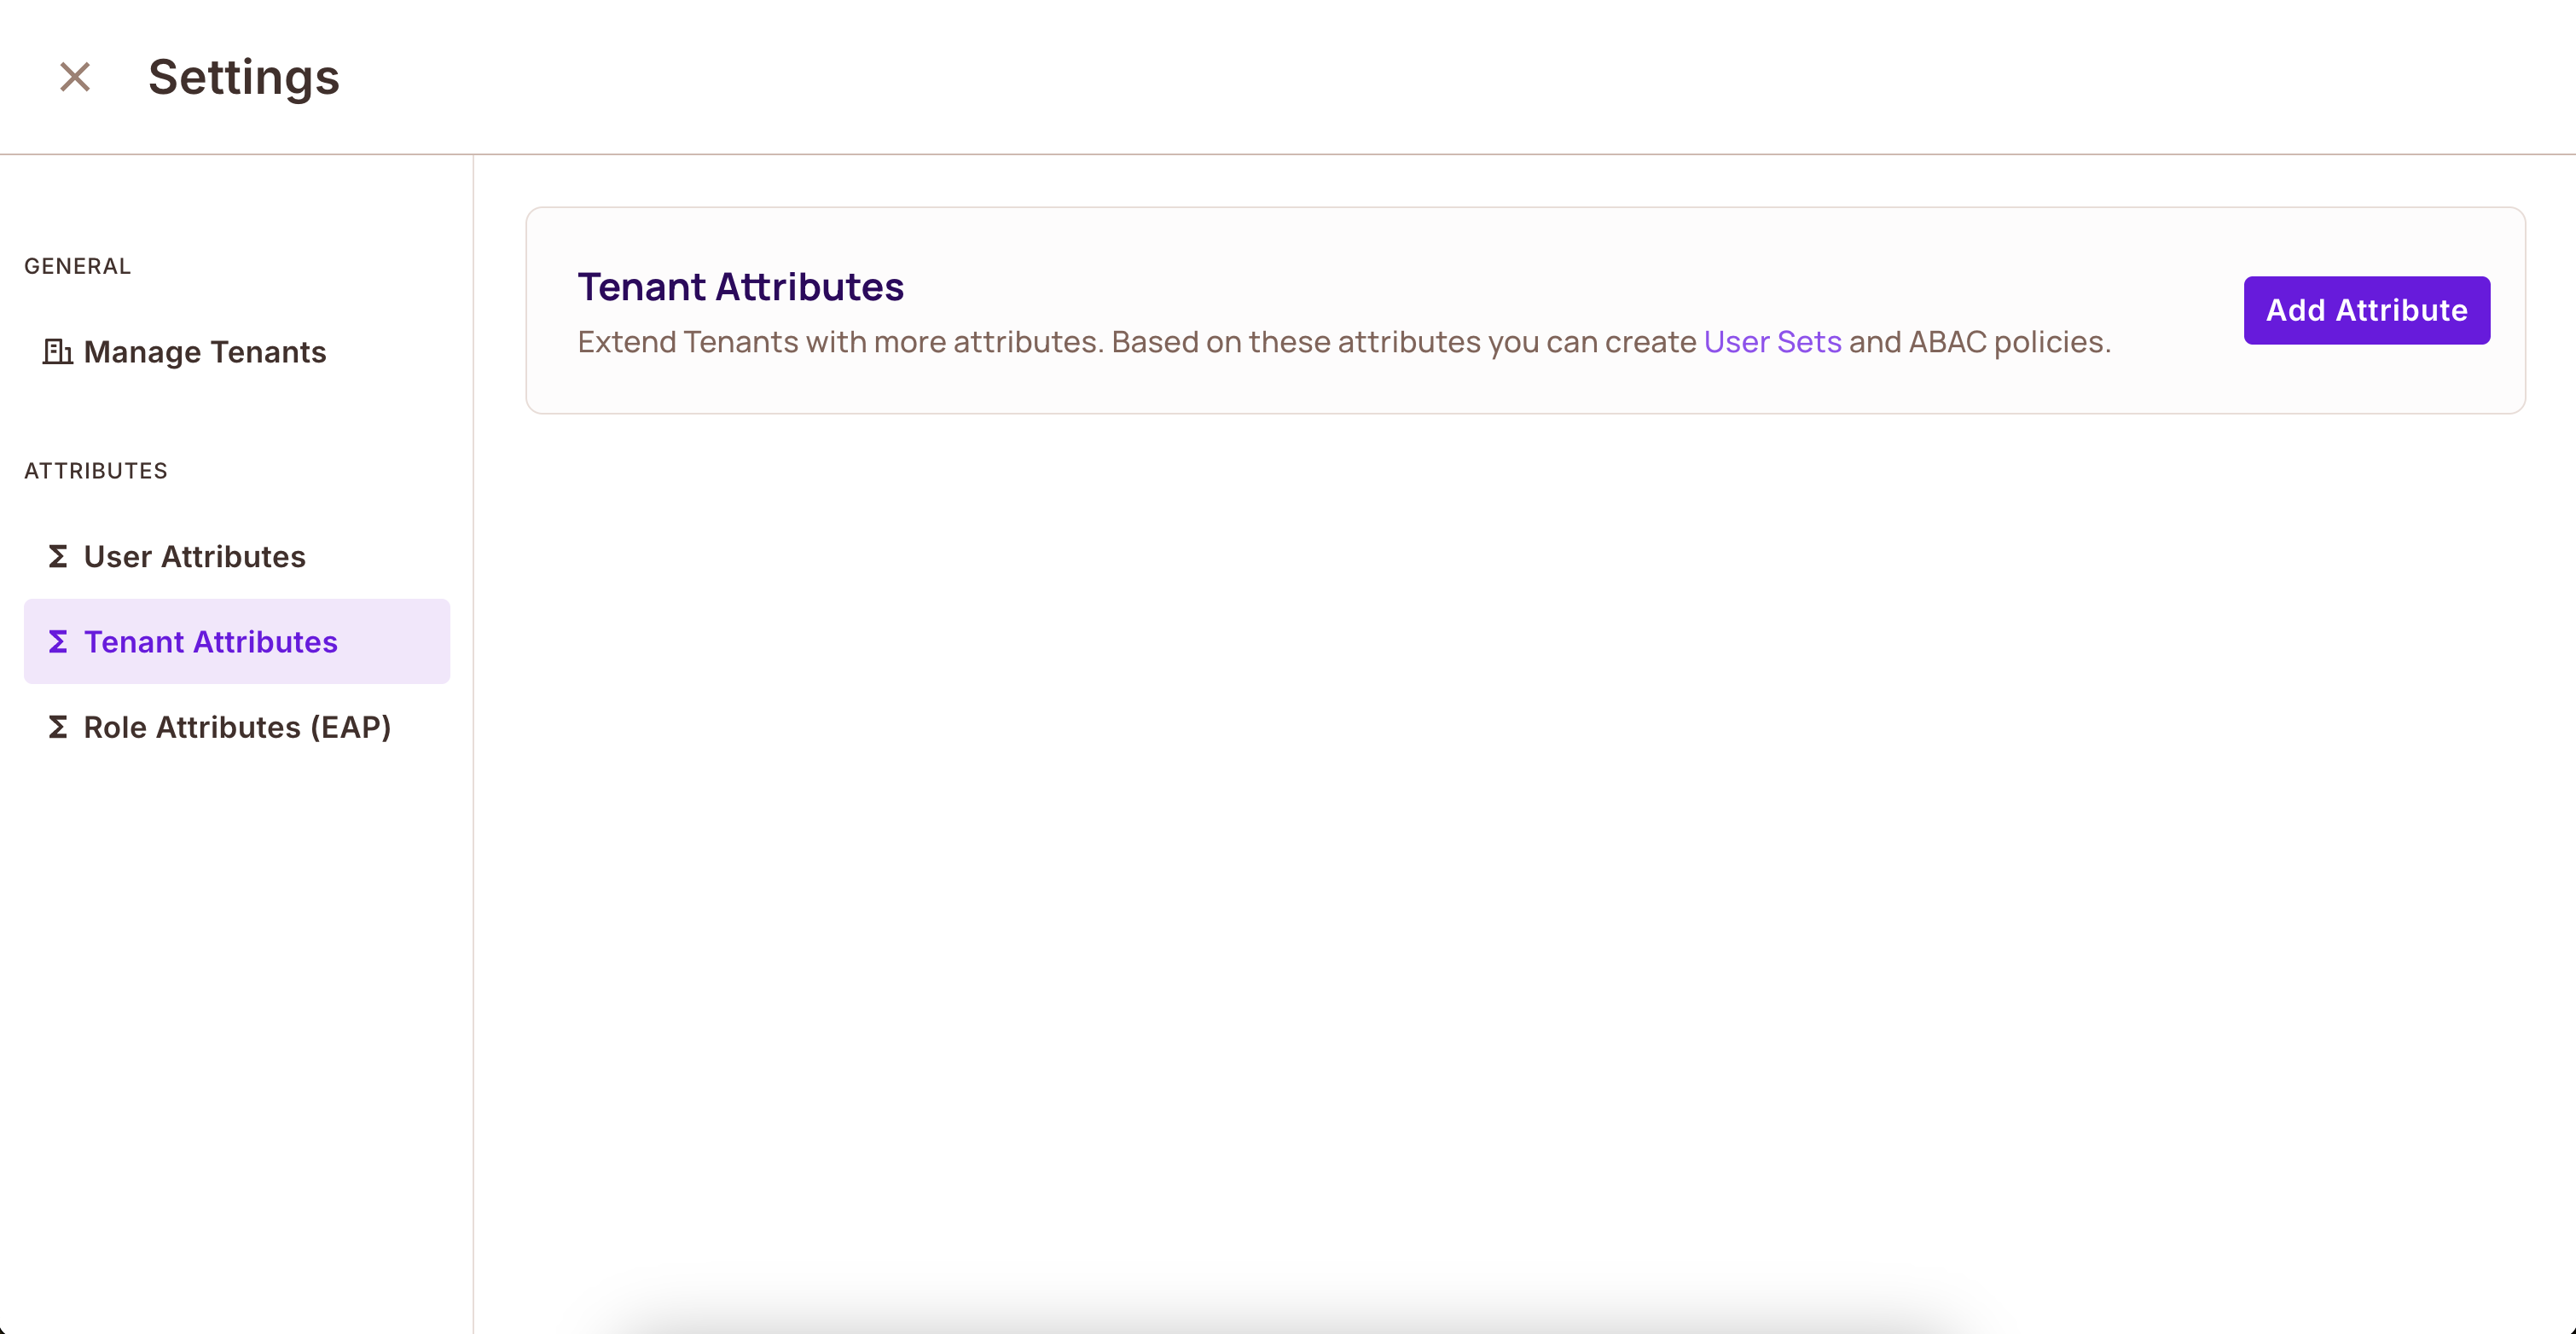Click the Add Attribute button
The height and width of the screenshot is (1334, 2576).
(2367, 310)
